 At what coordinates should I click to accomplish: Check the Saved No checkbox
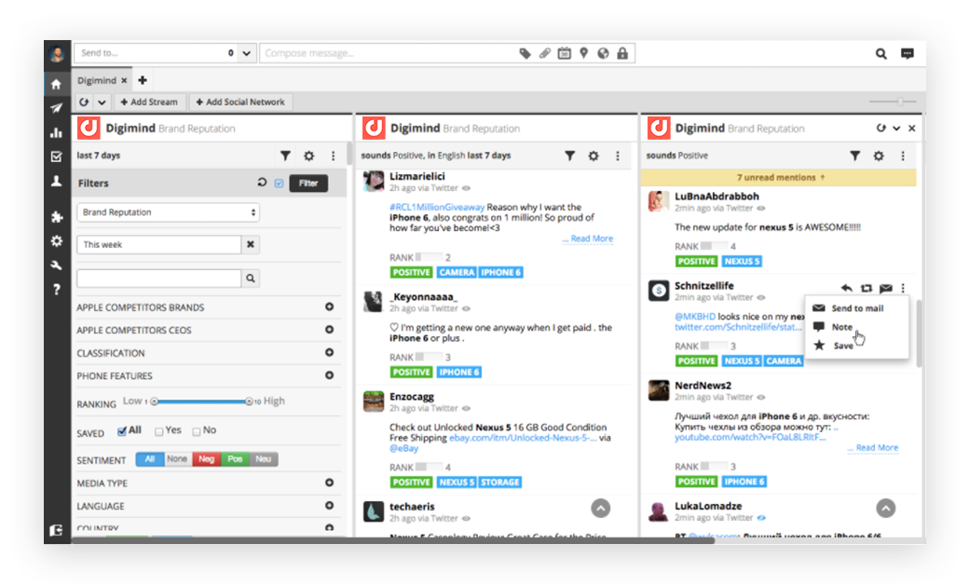[x=196, y=431]
